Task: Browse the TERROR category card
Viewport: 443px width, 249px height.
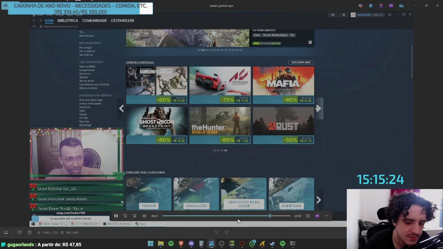Action: click(x=148, y=194)
